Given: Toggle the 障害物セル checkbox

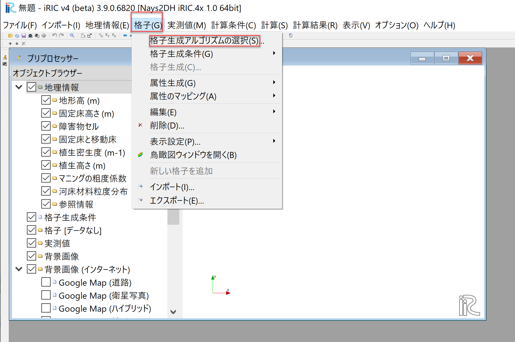Looking at the screenshot, I should coord(46,126).
